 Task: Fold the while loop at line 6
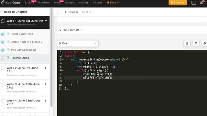[63, 71]
